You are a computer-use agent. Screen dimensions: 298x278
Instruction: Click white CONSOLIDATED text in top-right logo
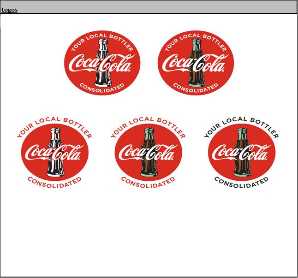click(x=196, y=88)
